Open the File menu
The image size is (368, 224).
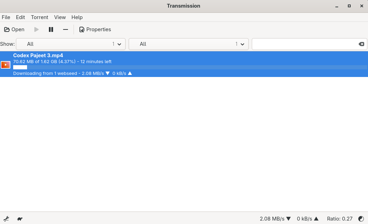point(6,17)
